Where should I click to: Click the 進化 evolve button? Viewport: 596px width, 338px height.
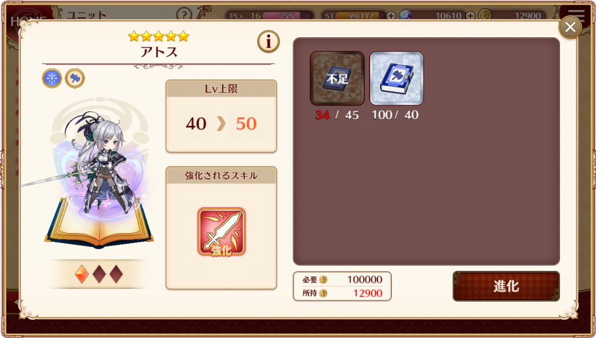[x=506, y=286]
